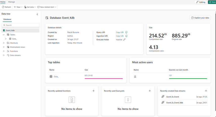Click the Editing mode button
The image size is (216, 117).
tap(201, 2)
